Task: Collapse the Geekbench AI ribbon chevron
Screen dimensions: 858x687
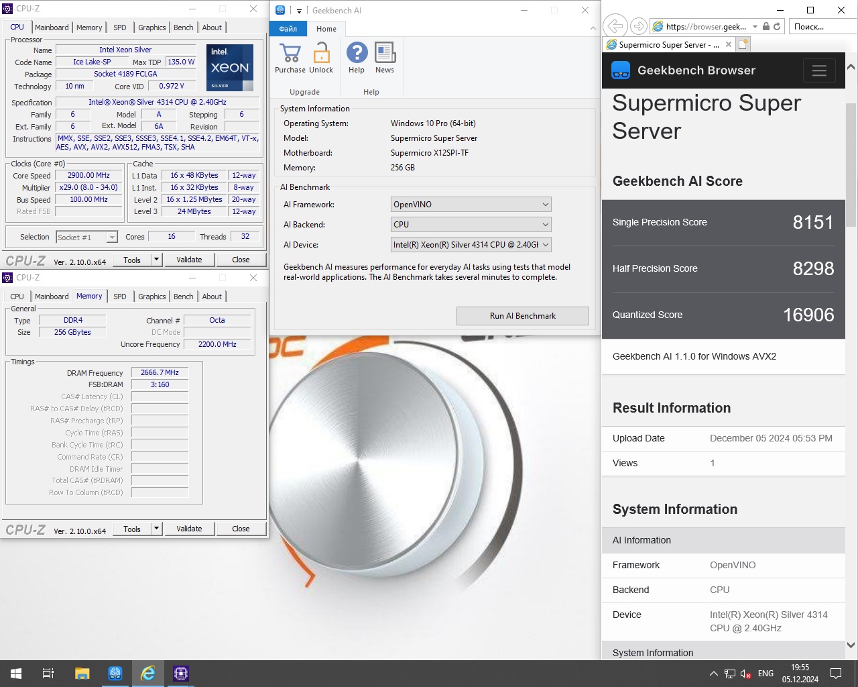Action: point(593,28)
